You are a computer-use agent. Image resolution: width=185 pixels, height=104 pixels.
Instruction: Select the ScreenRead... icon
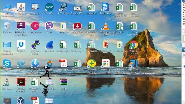tap(106, 45)
